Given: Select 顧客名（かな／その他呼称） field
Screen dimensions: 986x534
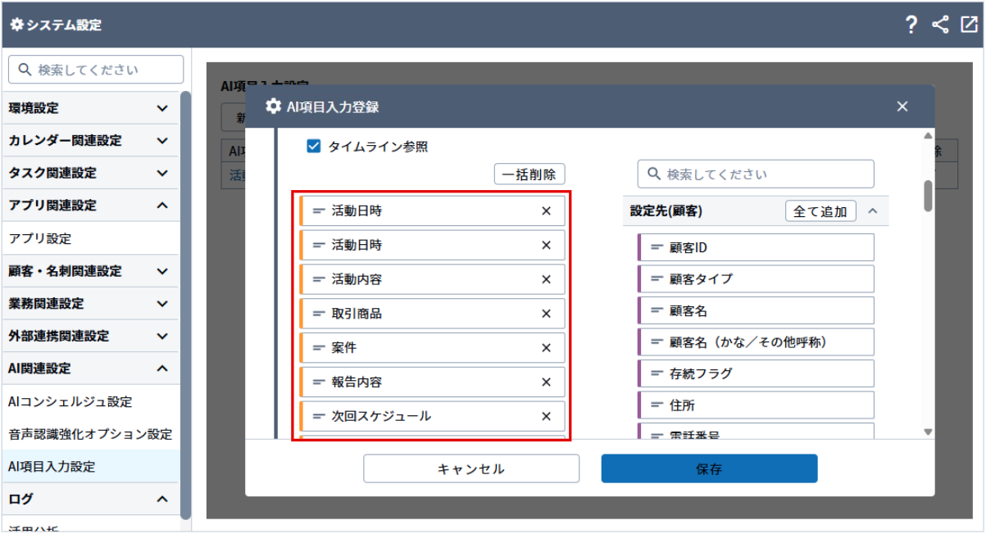Looking at the screenshot, I should 756,342.
